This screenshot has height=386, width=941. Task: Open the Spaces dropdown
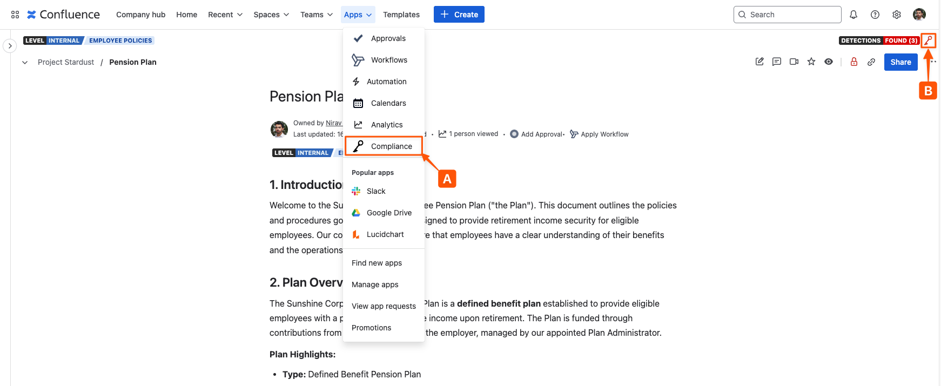click(x=271, y=15)
